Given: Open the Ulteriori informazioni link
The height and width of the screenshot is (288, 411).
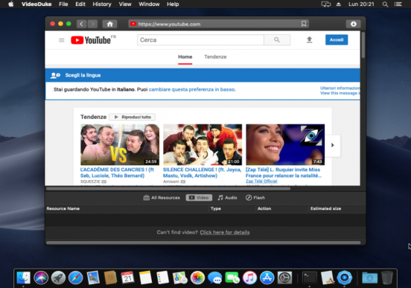Looking at the screenshot, I should coord(340,88).
